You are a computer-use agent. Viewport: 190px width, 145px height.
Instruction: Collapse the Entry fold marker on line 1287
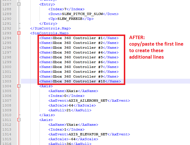19,4
